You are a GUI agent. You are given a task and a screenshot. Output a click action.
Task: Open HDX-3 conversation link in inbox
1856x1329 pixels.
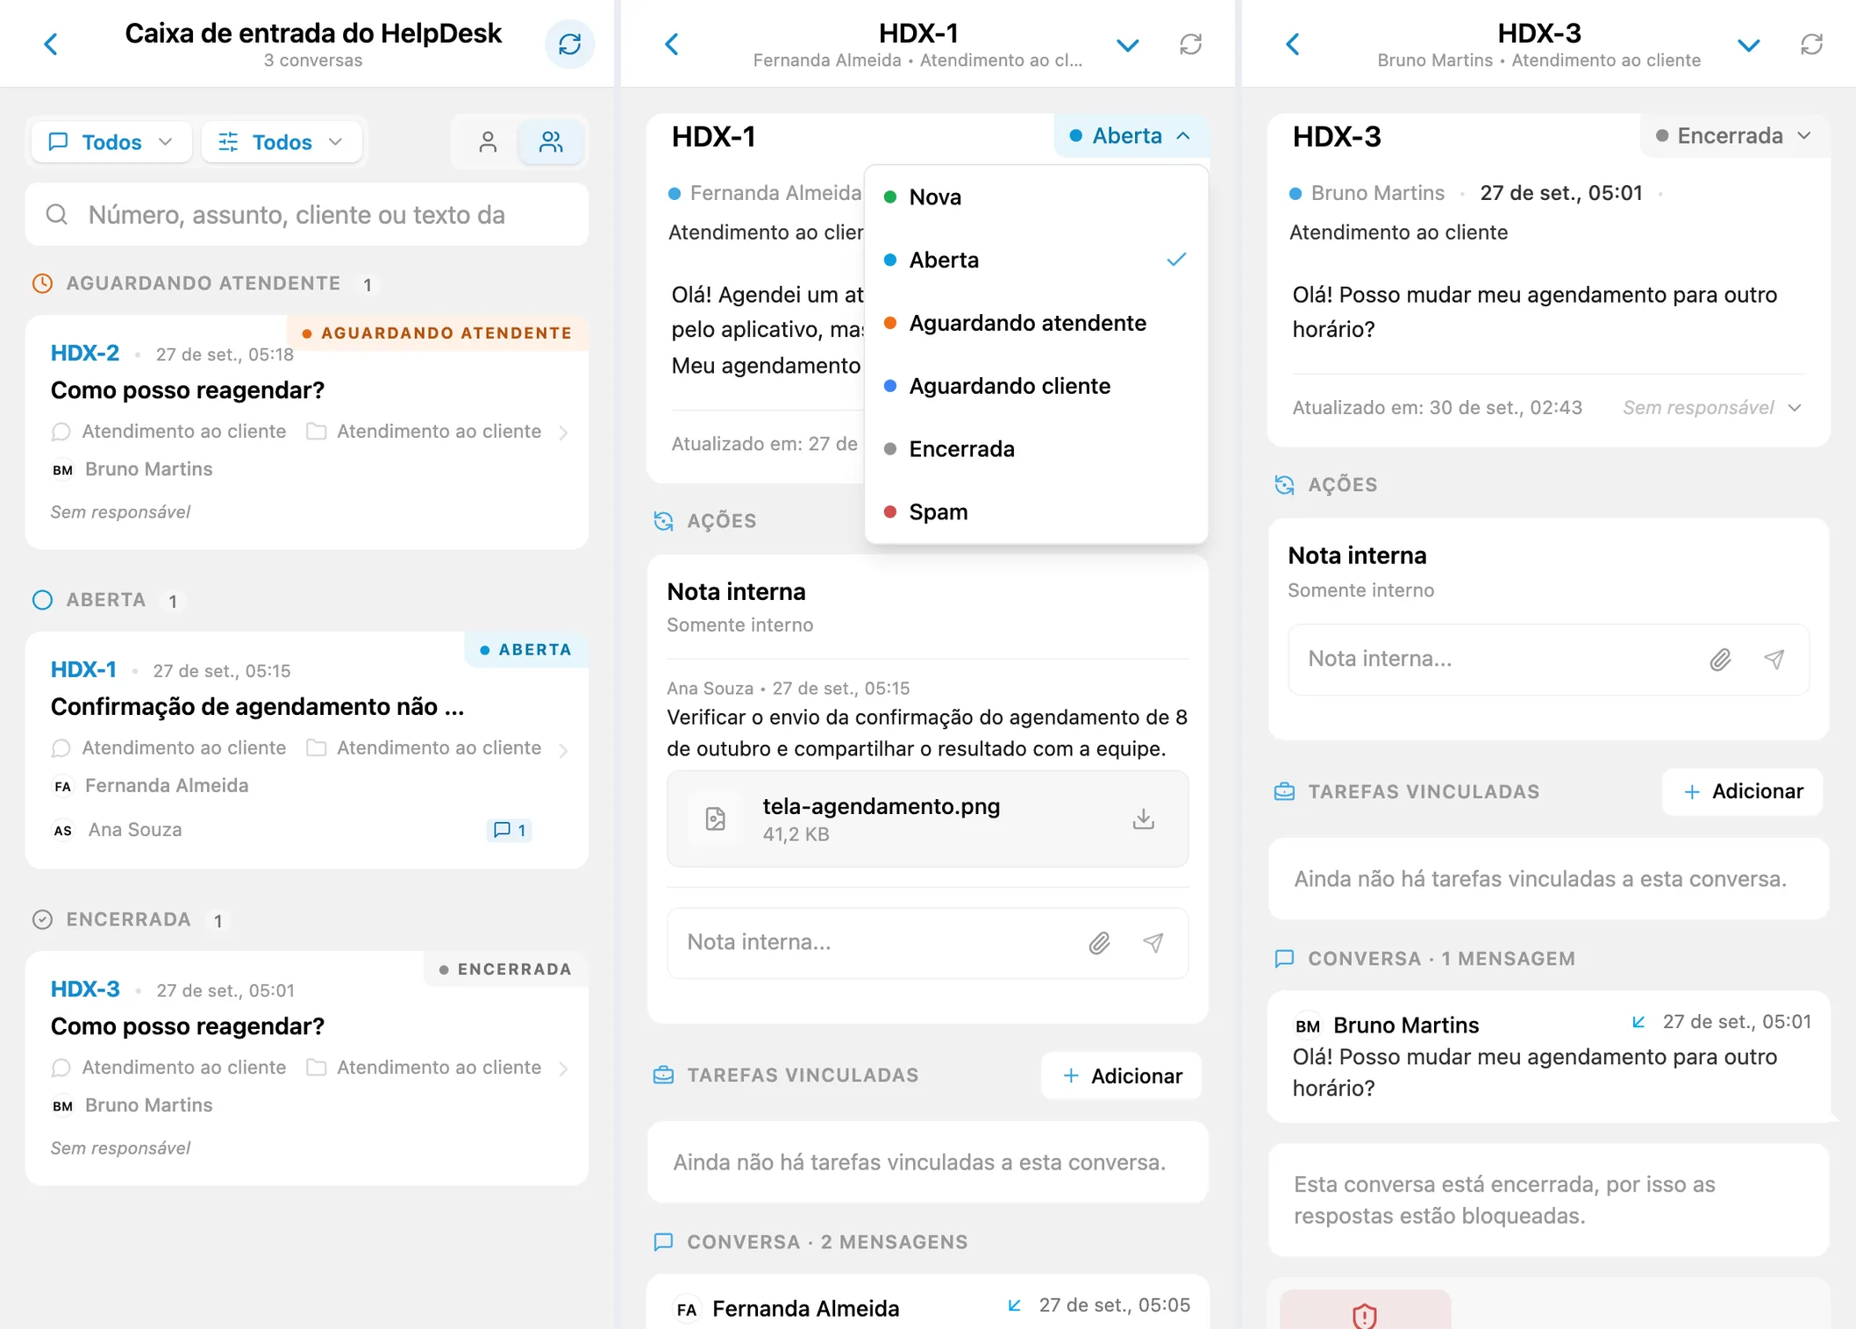click(85, 989)
